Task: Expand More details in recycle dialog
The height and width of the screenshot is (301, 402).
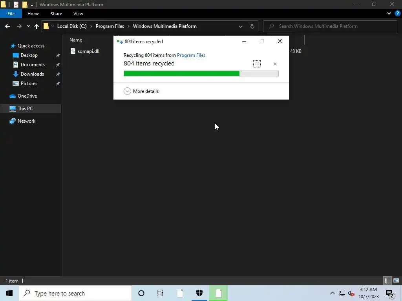Action: 141,91
